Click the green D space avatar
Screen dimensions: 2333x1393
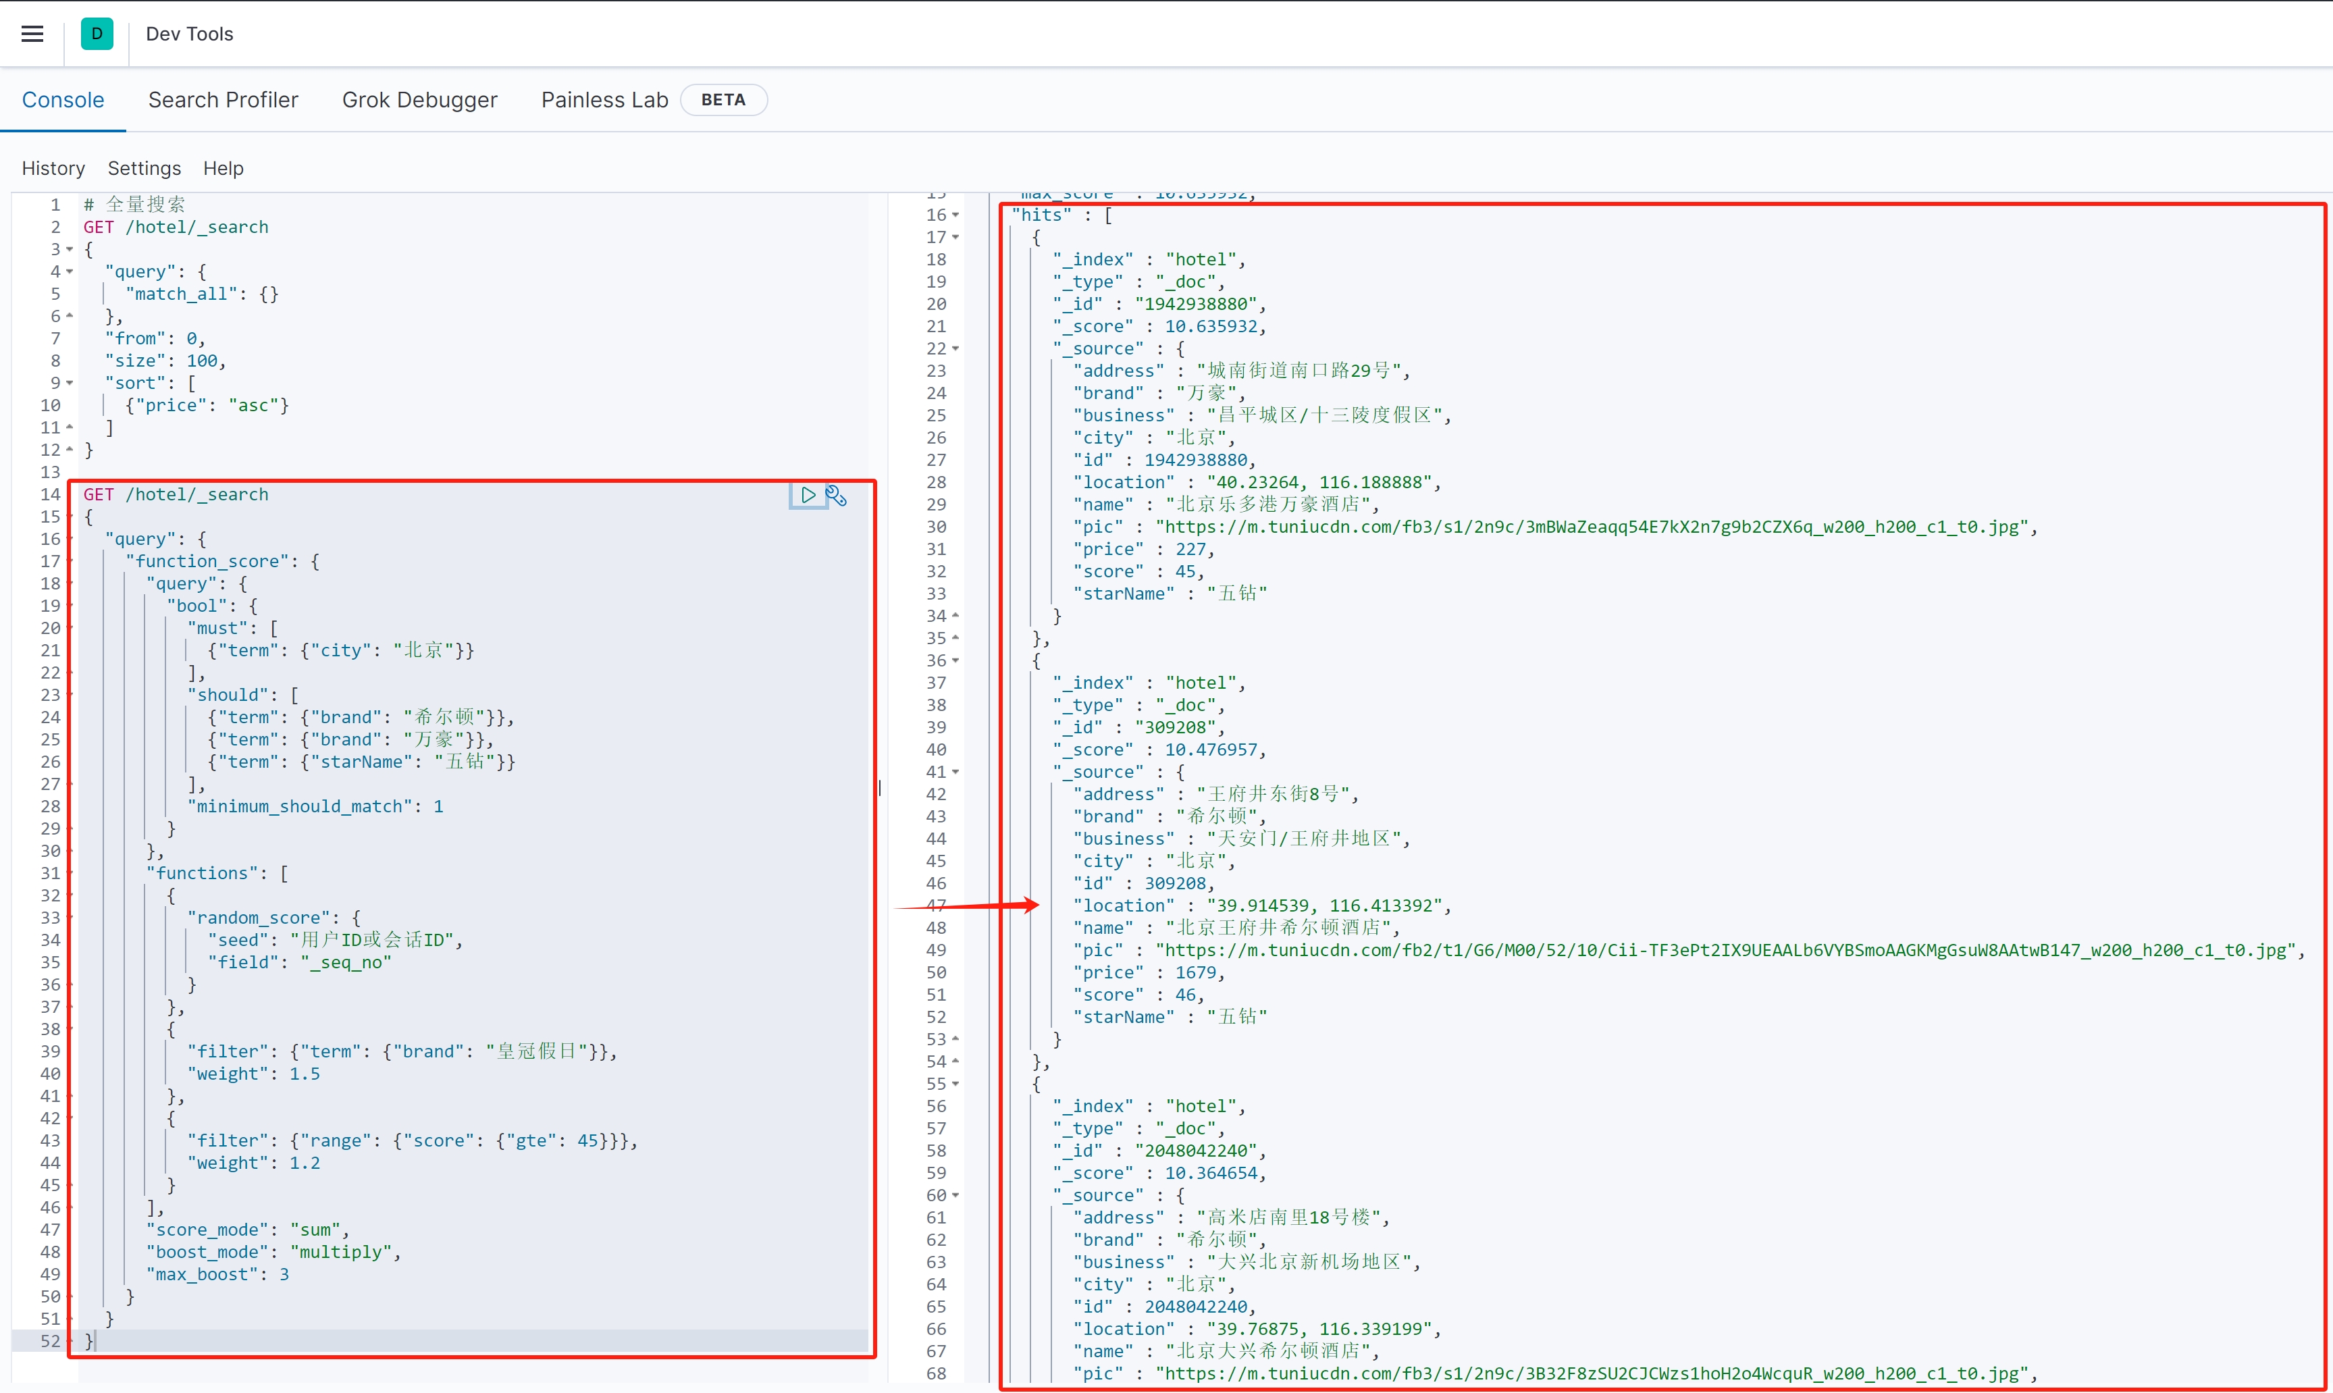pos(97,34)
